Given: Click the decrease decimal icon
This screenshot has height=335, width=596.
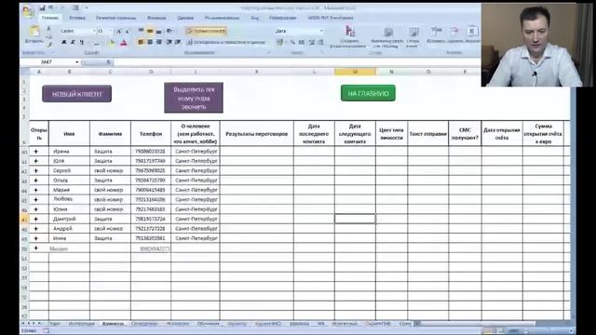Looking at the screenshot, I should point(320,42).
